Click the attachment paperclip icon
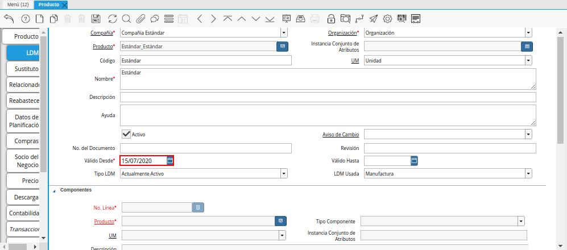This screenshot has width=567, height=250. (140, 19)
